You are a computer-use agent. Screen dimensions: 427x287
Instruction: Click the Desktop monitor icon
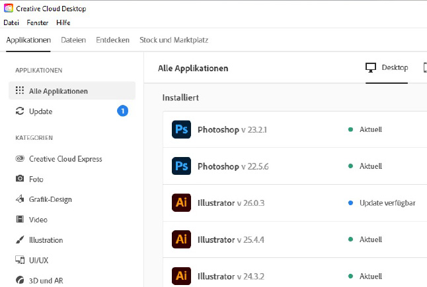371,68
